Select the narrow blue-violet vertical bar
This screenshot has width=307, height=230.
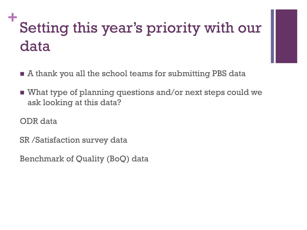273,36
